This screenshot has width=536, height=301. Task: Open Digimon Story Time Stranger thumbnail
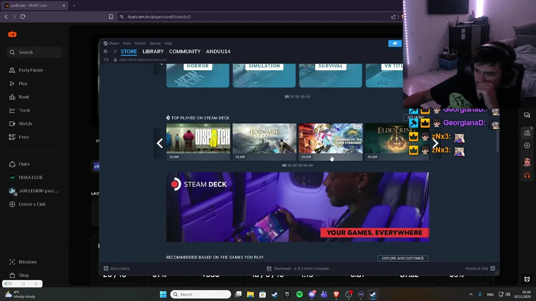(x=330, y=142)
